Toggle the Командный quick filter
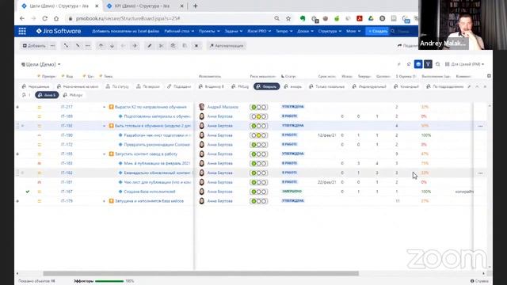 [x=406, y=86]
